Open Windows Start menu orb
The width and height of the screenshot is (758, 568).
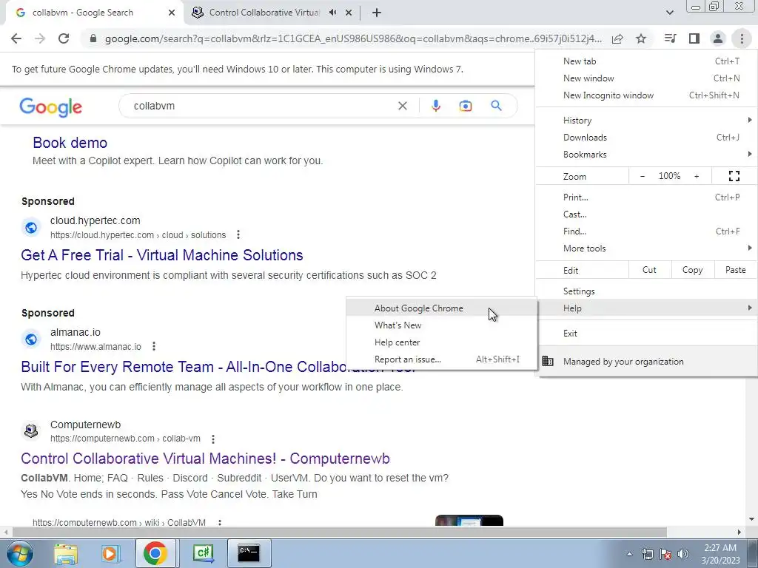(19, 553)
